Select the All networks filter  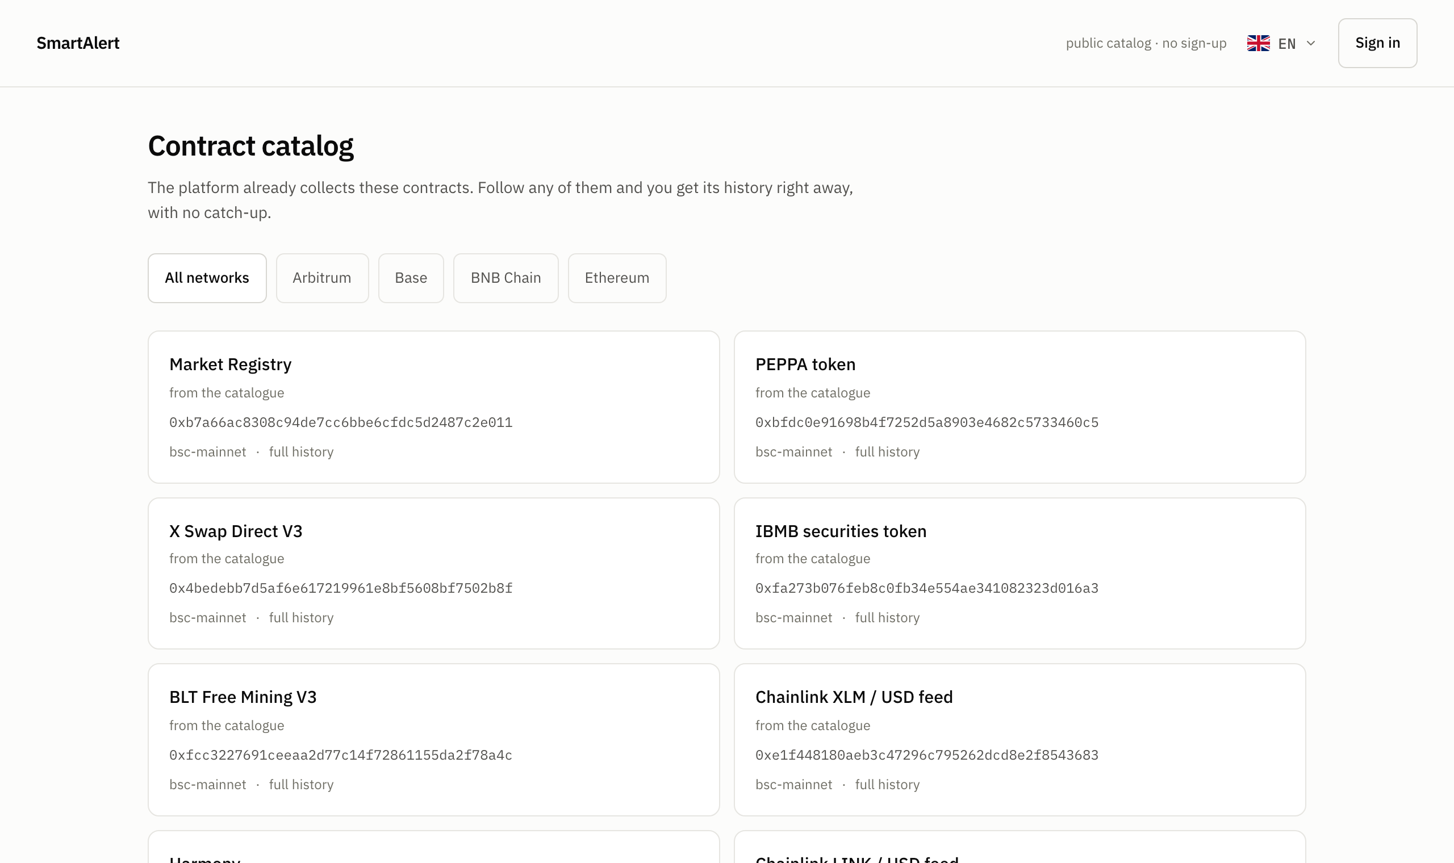click(207, 278)
